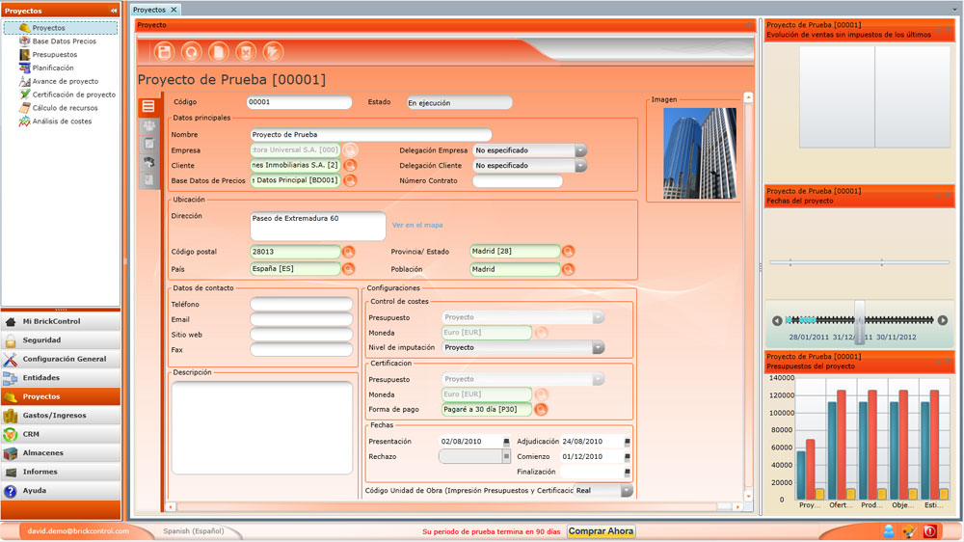The height and width of the screenshot is (542, 964).
Task: Click the Código postal lookup icon
Action: pos(348,252)
